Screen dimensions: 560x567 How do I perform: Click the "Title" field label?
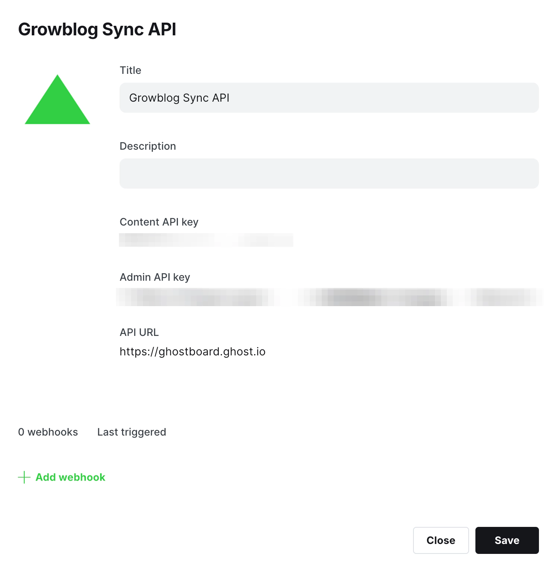pos(130,70)
